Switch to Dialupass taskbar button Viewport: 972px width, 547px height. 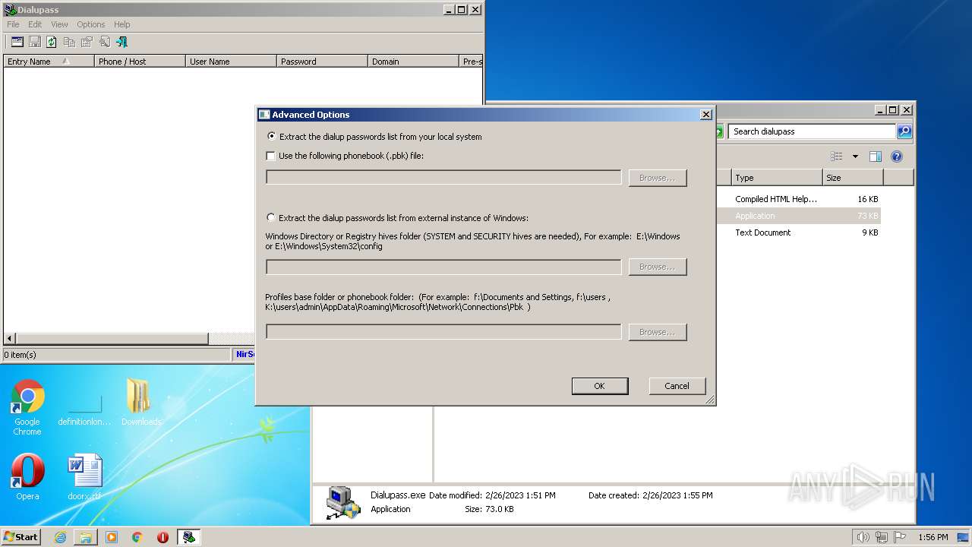tap(189, 537)
